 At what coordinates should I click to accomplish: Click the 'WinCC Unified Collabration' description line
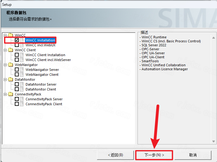[x=163, y=65]
